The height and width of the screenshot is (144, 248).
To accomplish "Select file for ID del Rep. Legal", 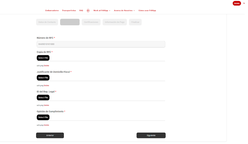I will (43, 97).
